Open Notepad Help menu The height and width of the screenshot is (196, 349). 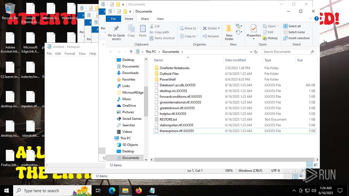93,54
